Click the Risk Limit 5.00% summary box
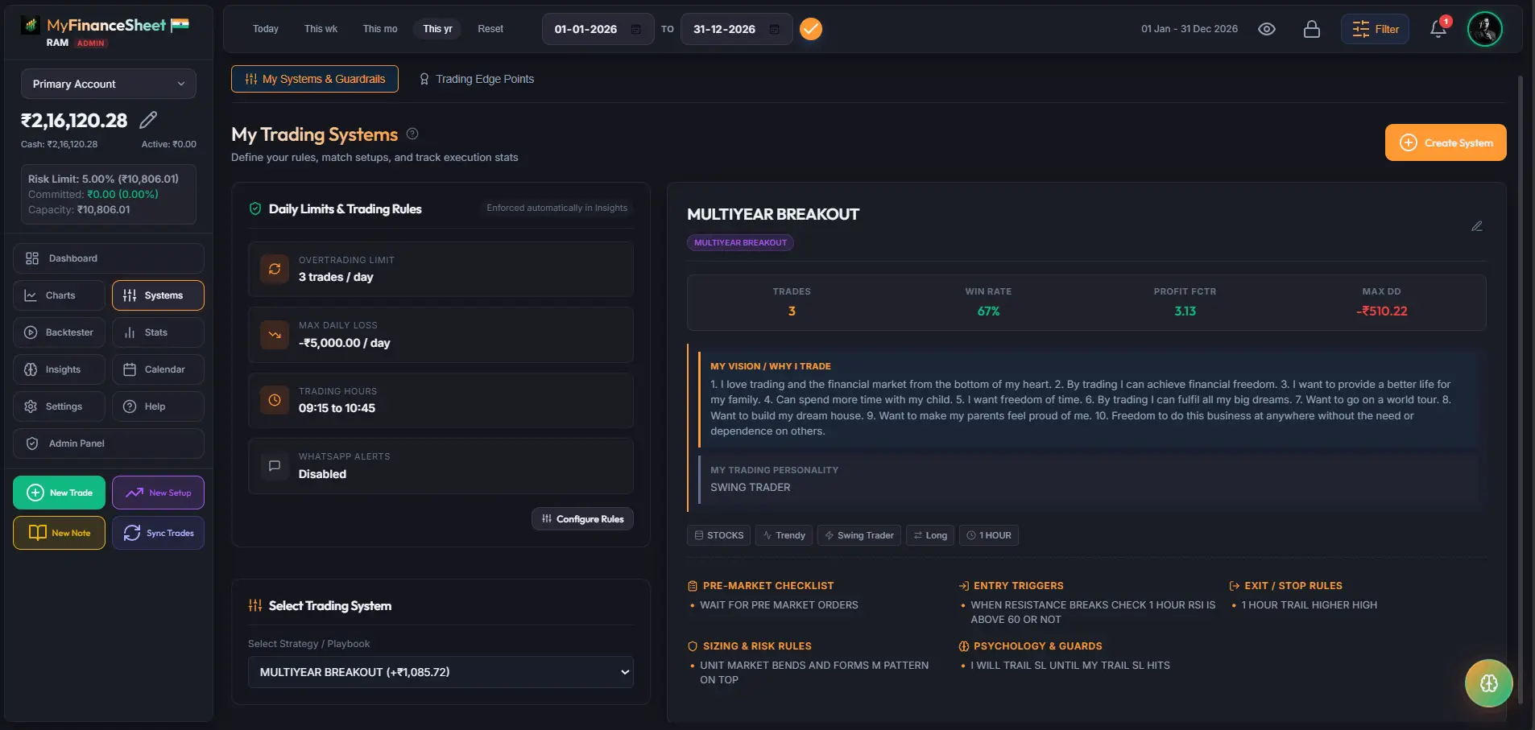 tap(109, 194)
